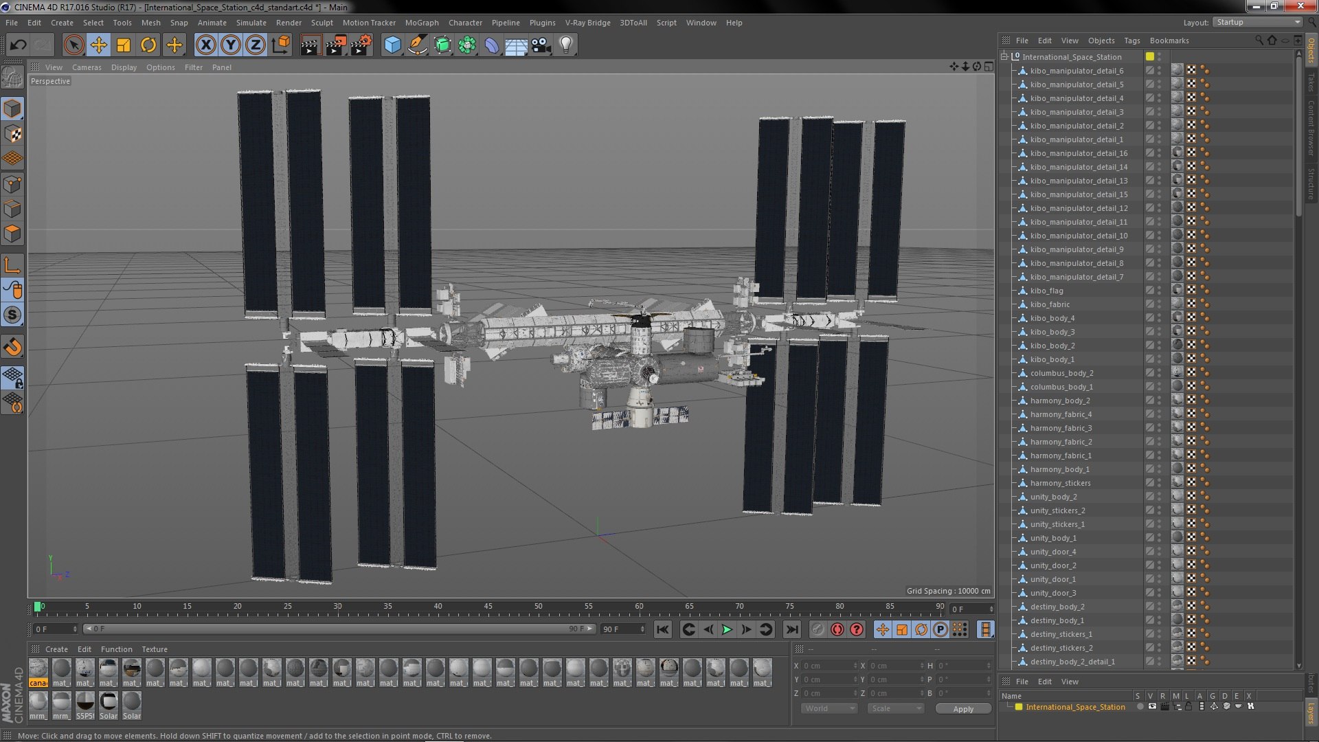
Task: Open the Layers side tab
Action: pos(1311,712)
